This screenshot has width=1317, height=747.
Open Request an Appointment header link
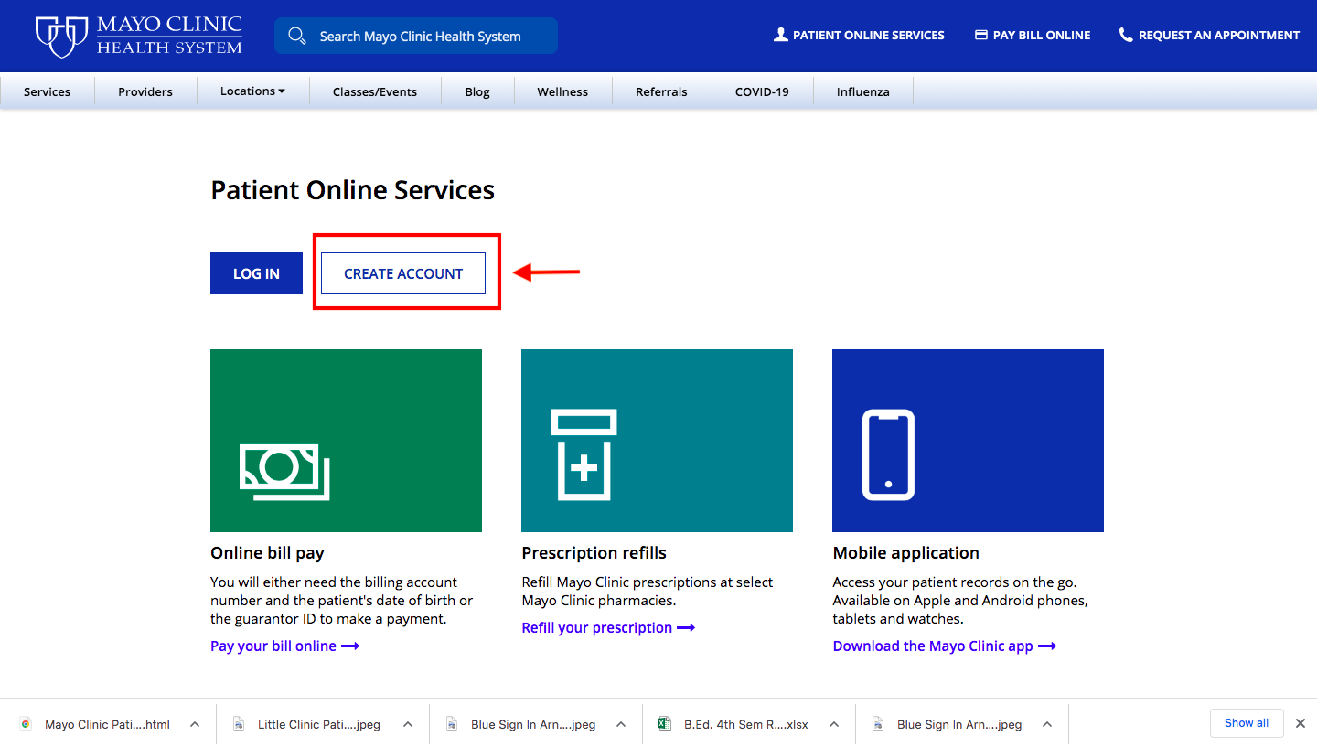click(x=1209, y=35)
